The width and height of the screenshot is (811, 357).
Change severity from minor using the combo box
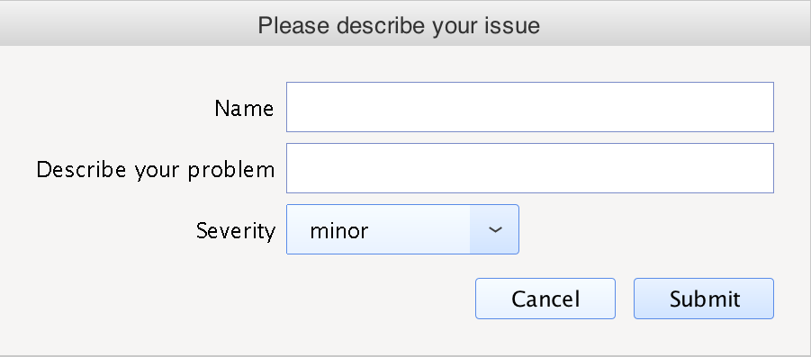pyautogui.click(x=402, y=229)
